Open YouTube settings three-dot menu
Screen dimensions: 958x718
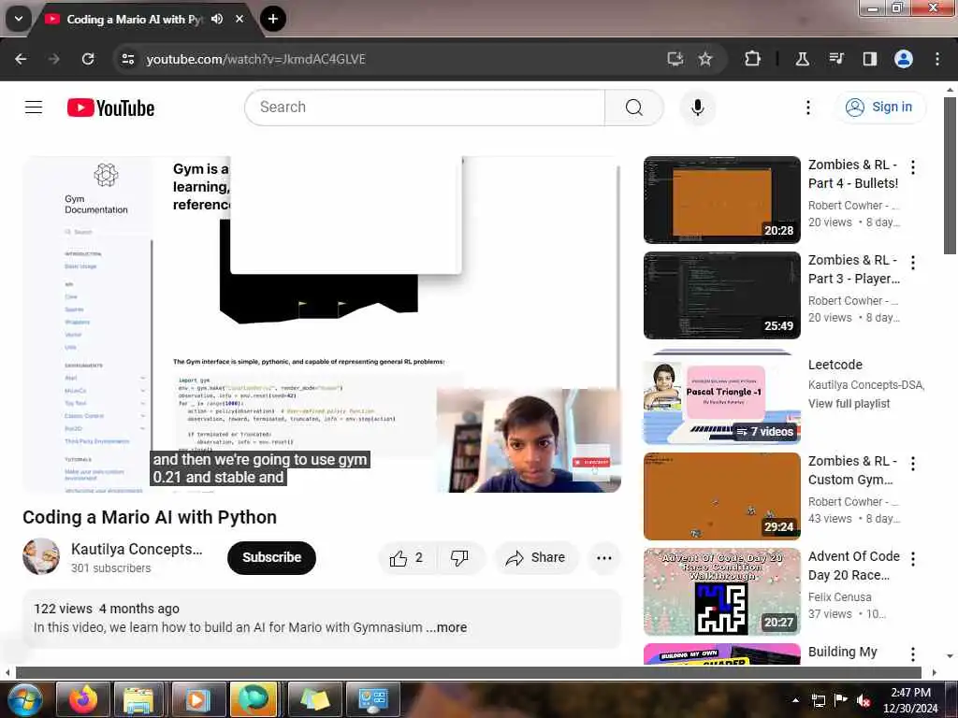click(x=807, y=108)
